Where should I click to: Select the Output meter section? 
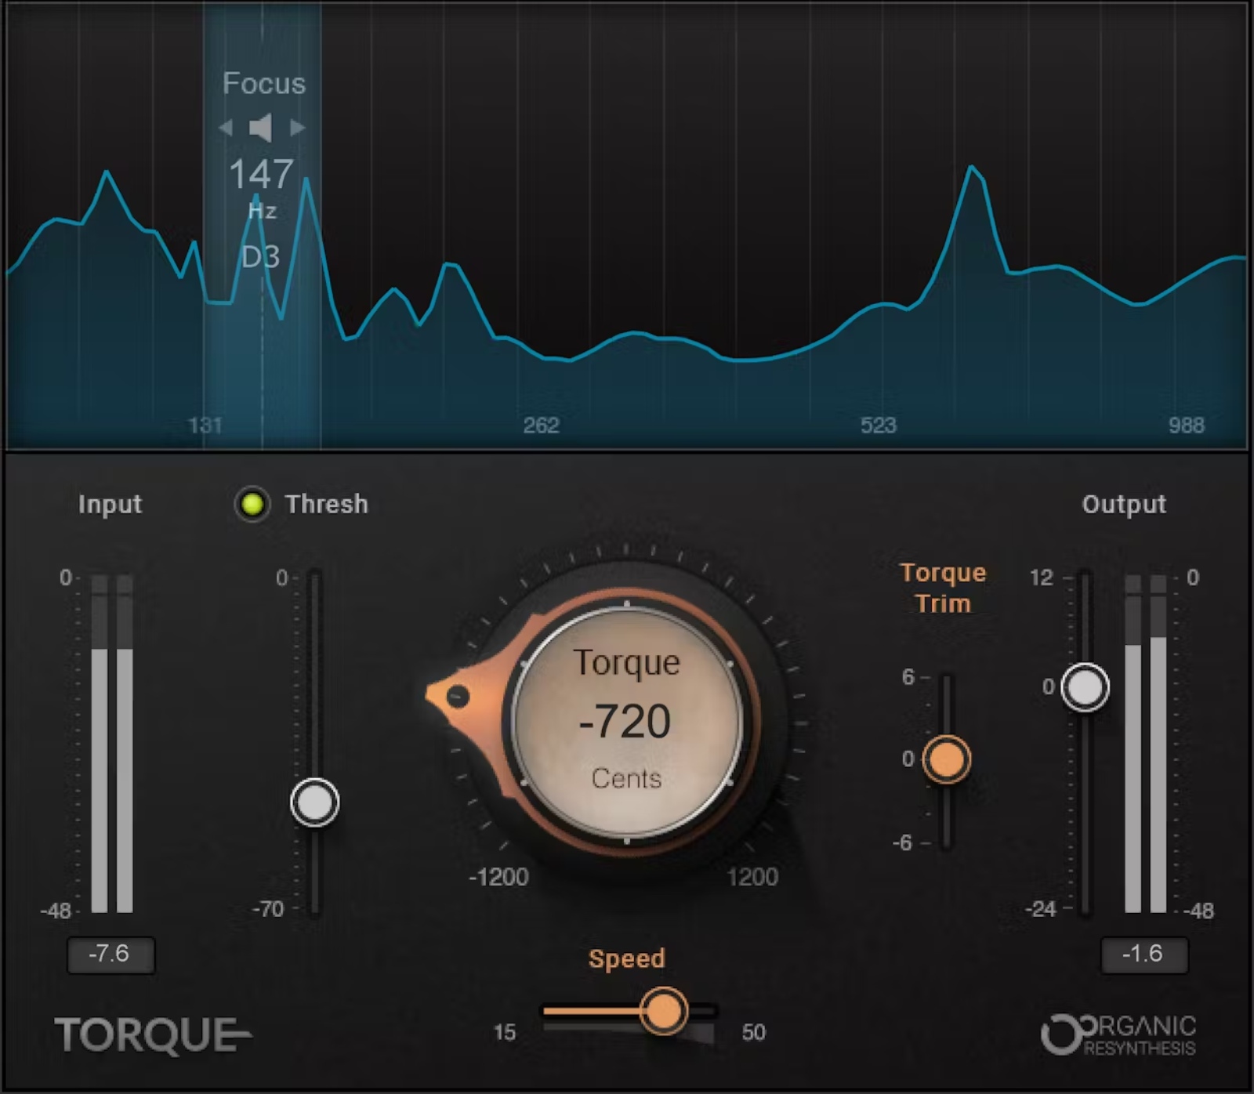[1124, 504]
